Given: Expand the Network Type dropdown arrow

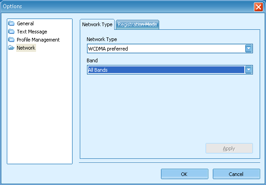Looking at the screenshot, I should [x=248, y=49].
